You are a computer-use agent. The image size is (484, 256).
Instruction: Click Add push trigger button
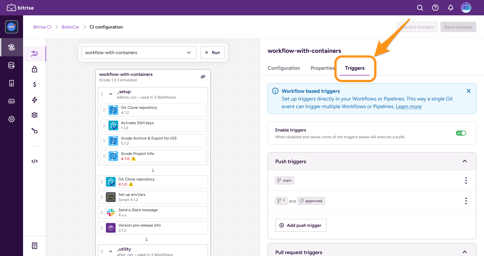[x=301, y=225]
